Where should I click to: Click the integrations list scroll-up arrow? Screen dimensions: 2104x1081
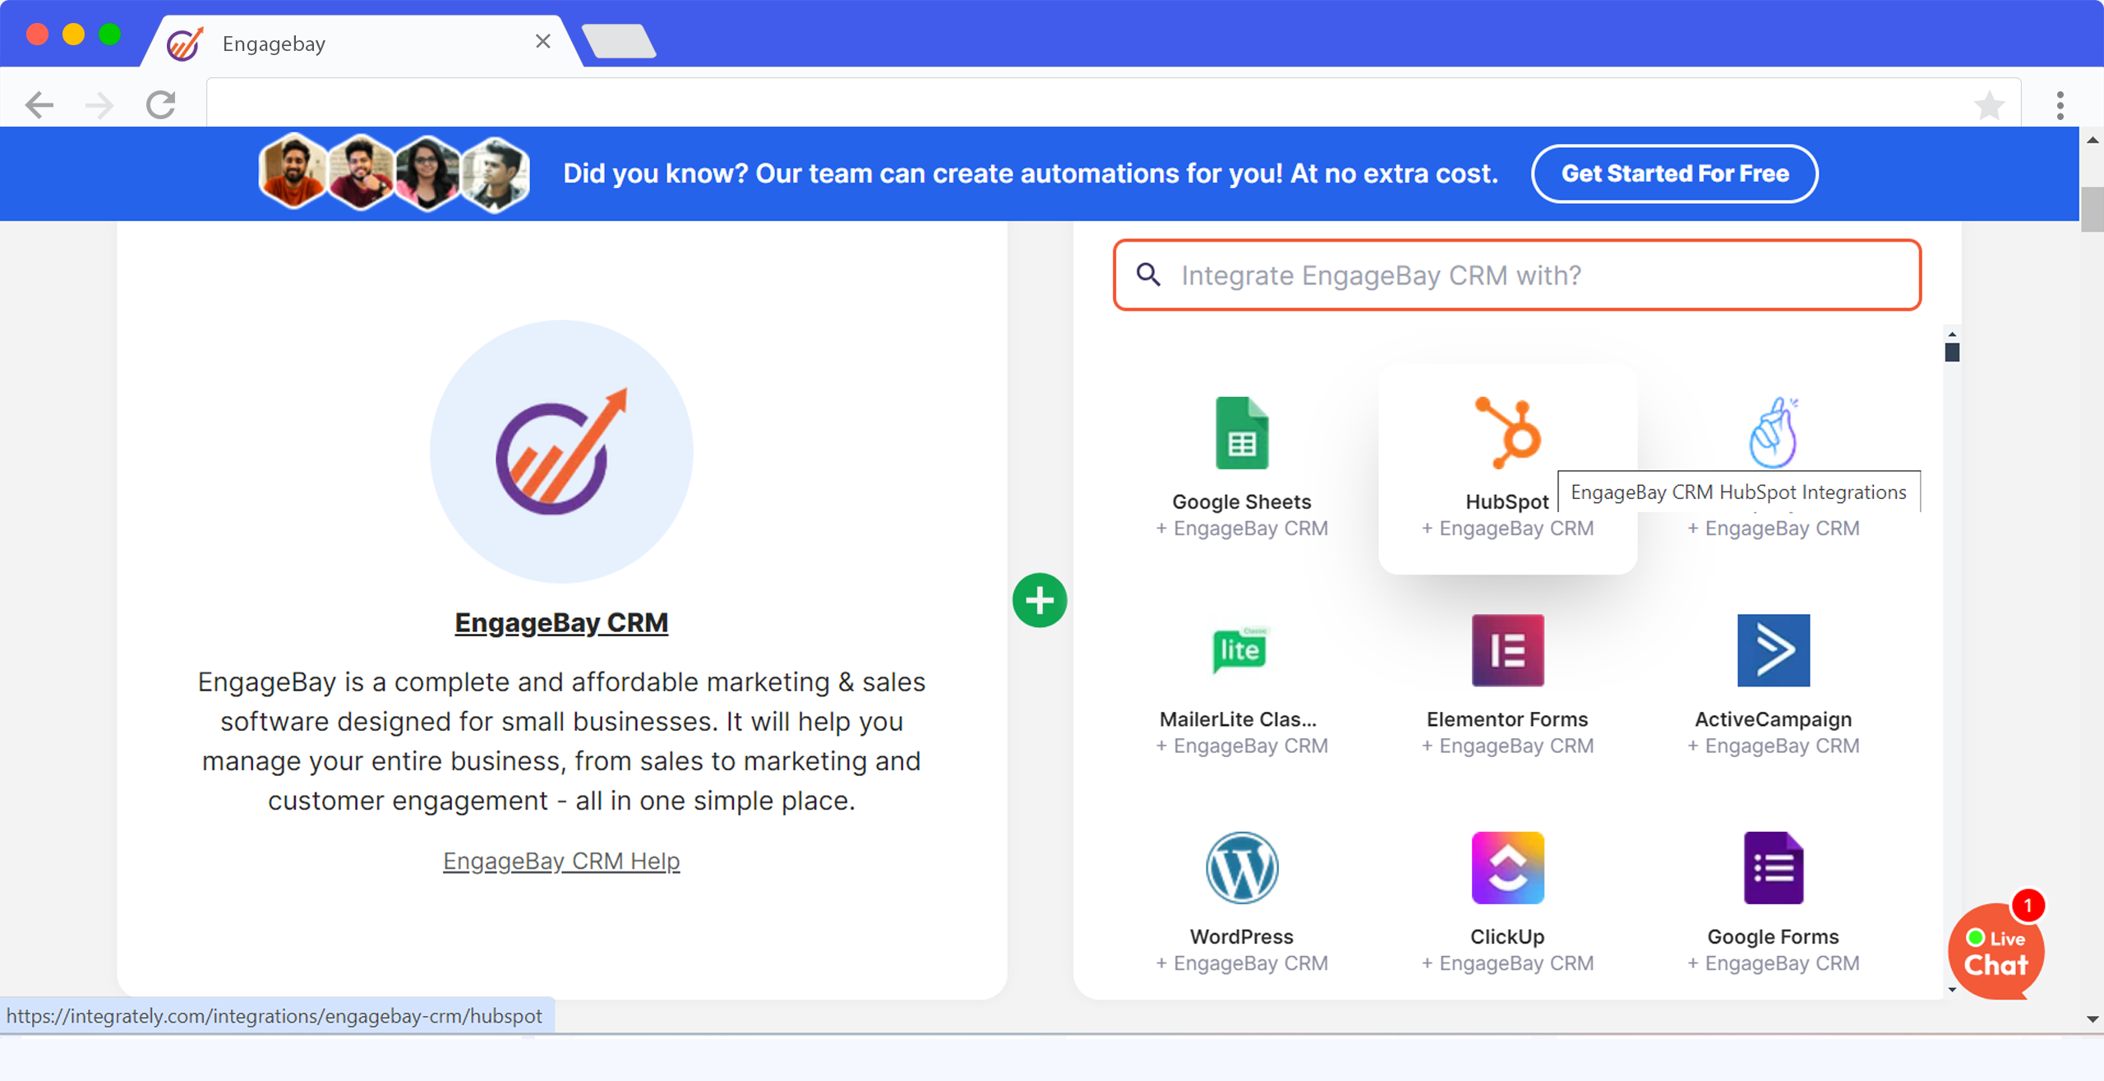1952,334
